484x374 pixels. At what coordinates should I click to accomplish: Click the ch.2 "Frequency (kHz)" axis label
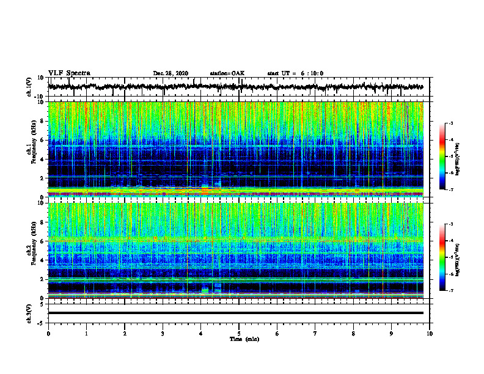pyautogui.click(x=34, y=244)
